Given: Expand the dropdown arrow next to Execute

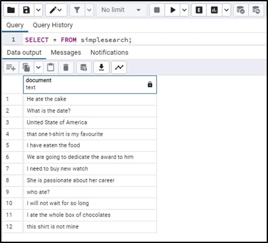Looking at the screenshot, I should pos(184,10).
